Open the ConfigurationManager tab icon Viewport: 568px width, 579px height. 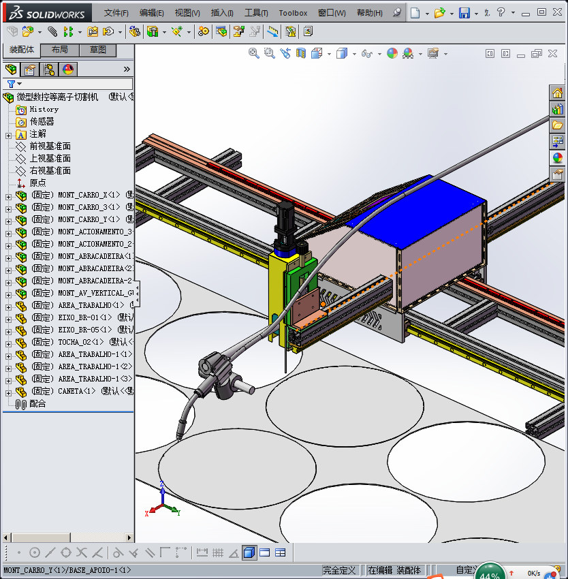point(49,69)
